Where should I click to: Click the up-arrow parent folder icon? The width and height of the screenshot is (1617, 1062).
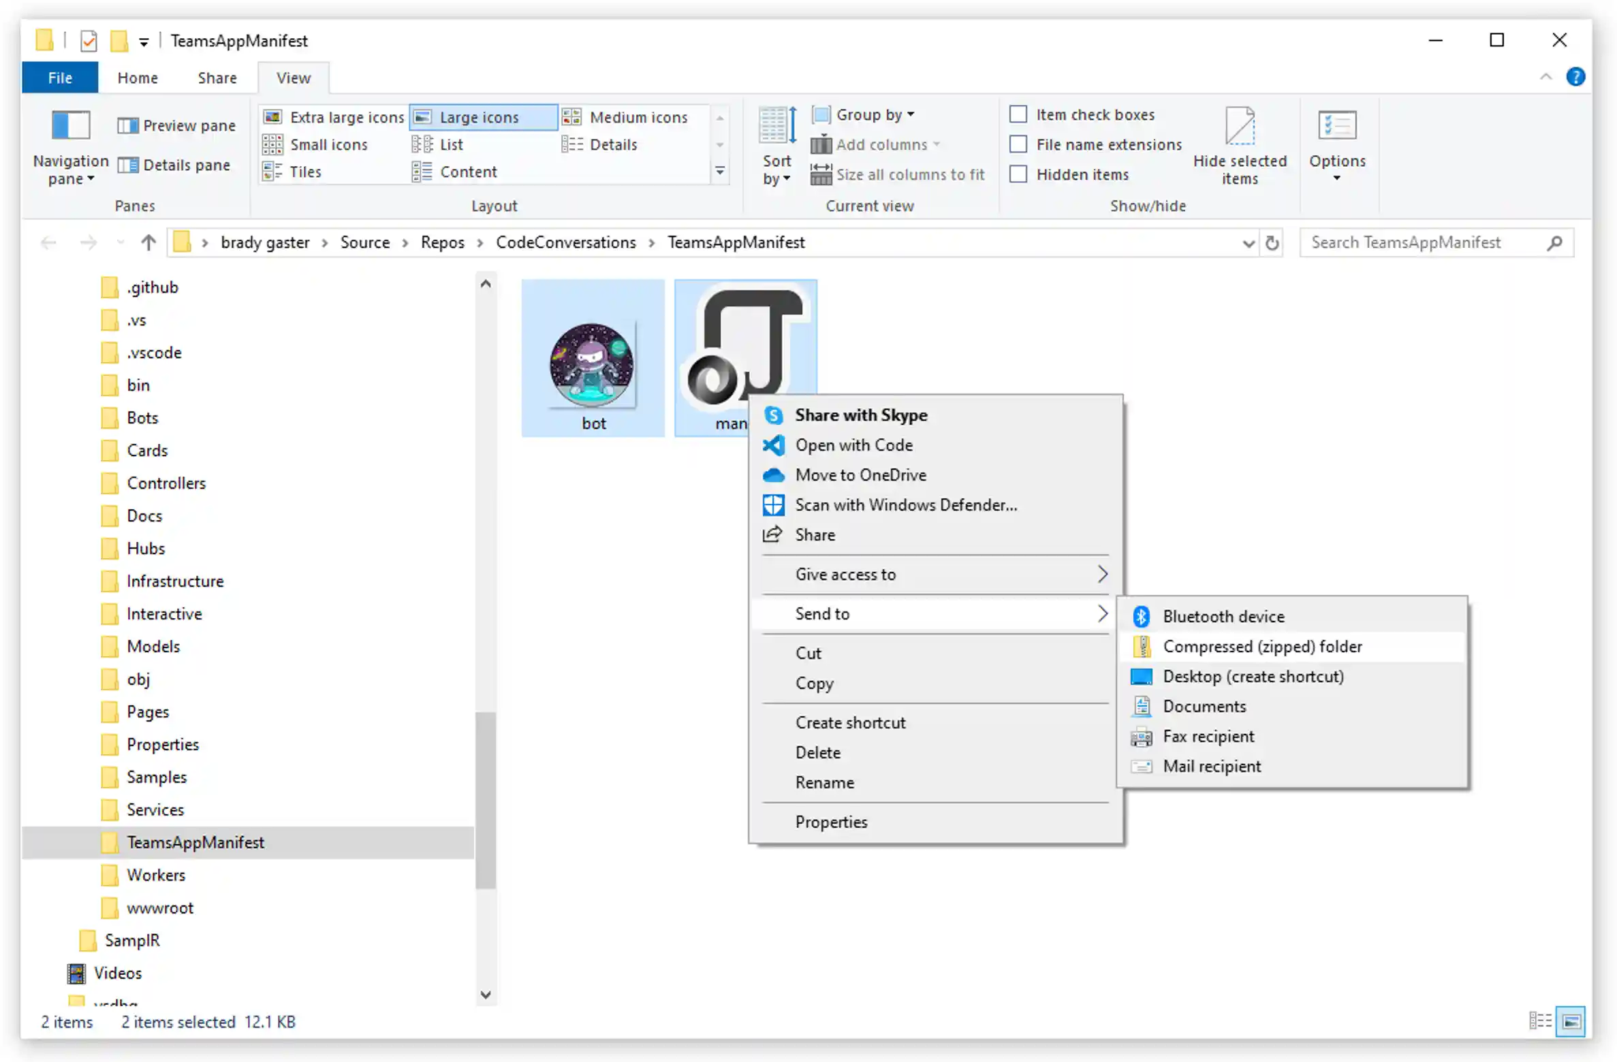[x=148, y=243]
